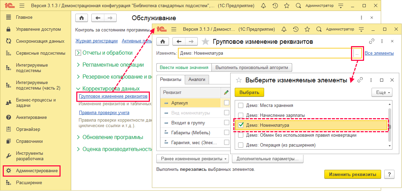Open three-dot menu in Выберите изменяемые элементы
Image resolution: width=402 pixels, height=192 pixels.
(x=371, y=80)
